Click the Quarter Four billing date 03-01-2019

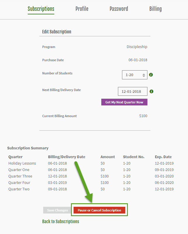click(58, 182)
